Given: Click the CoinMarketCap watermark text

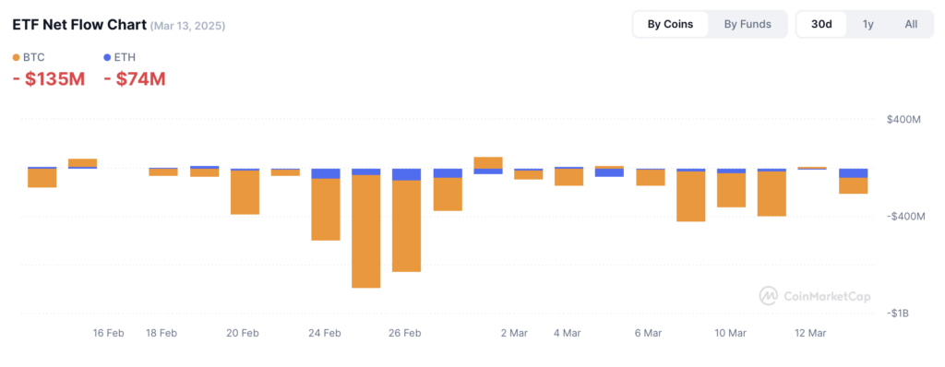Looking at the screenshot, I should point(826,296).
